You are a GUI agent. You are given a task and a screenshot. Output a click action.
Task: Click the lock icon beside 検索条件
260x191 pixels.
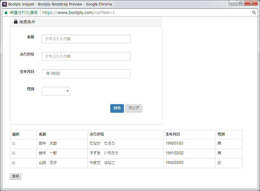(x=16, y=22)
